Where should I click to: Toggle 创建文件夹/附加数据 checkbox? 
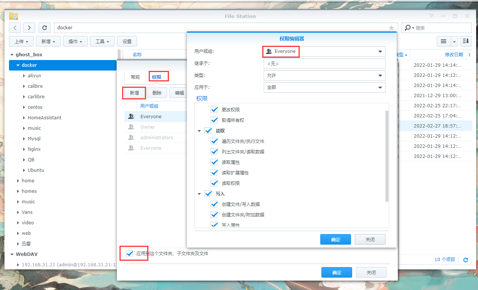[x=214, y=215]
